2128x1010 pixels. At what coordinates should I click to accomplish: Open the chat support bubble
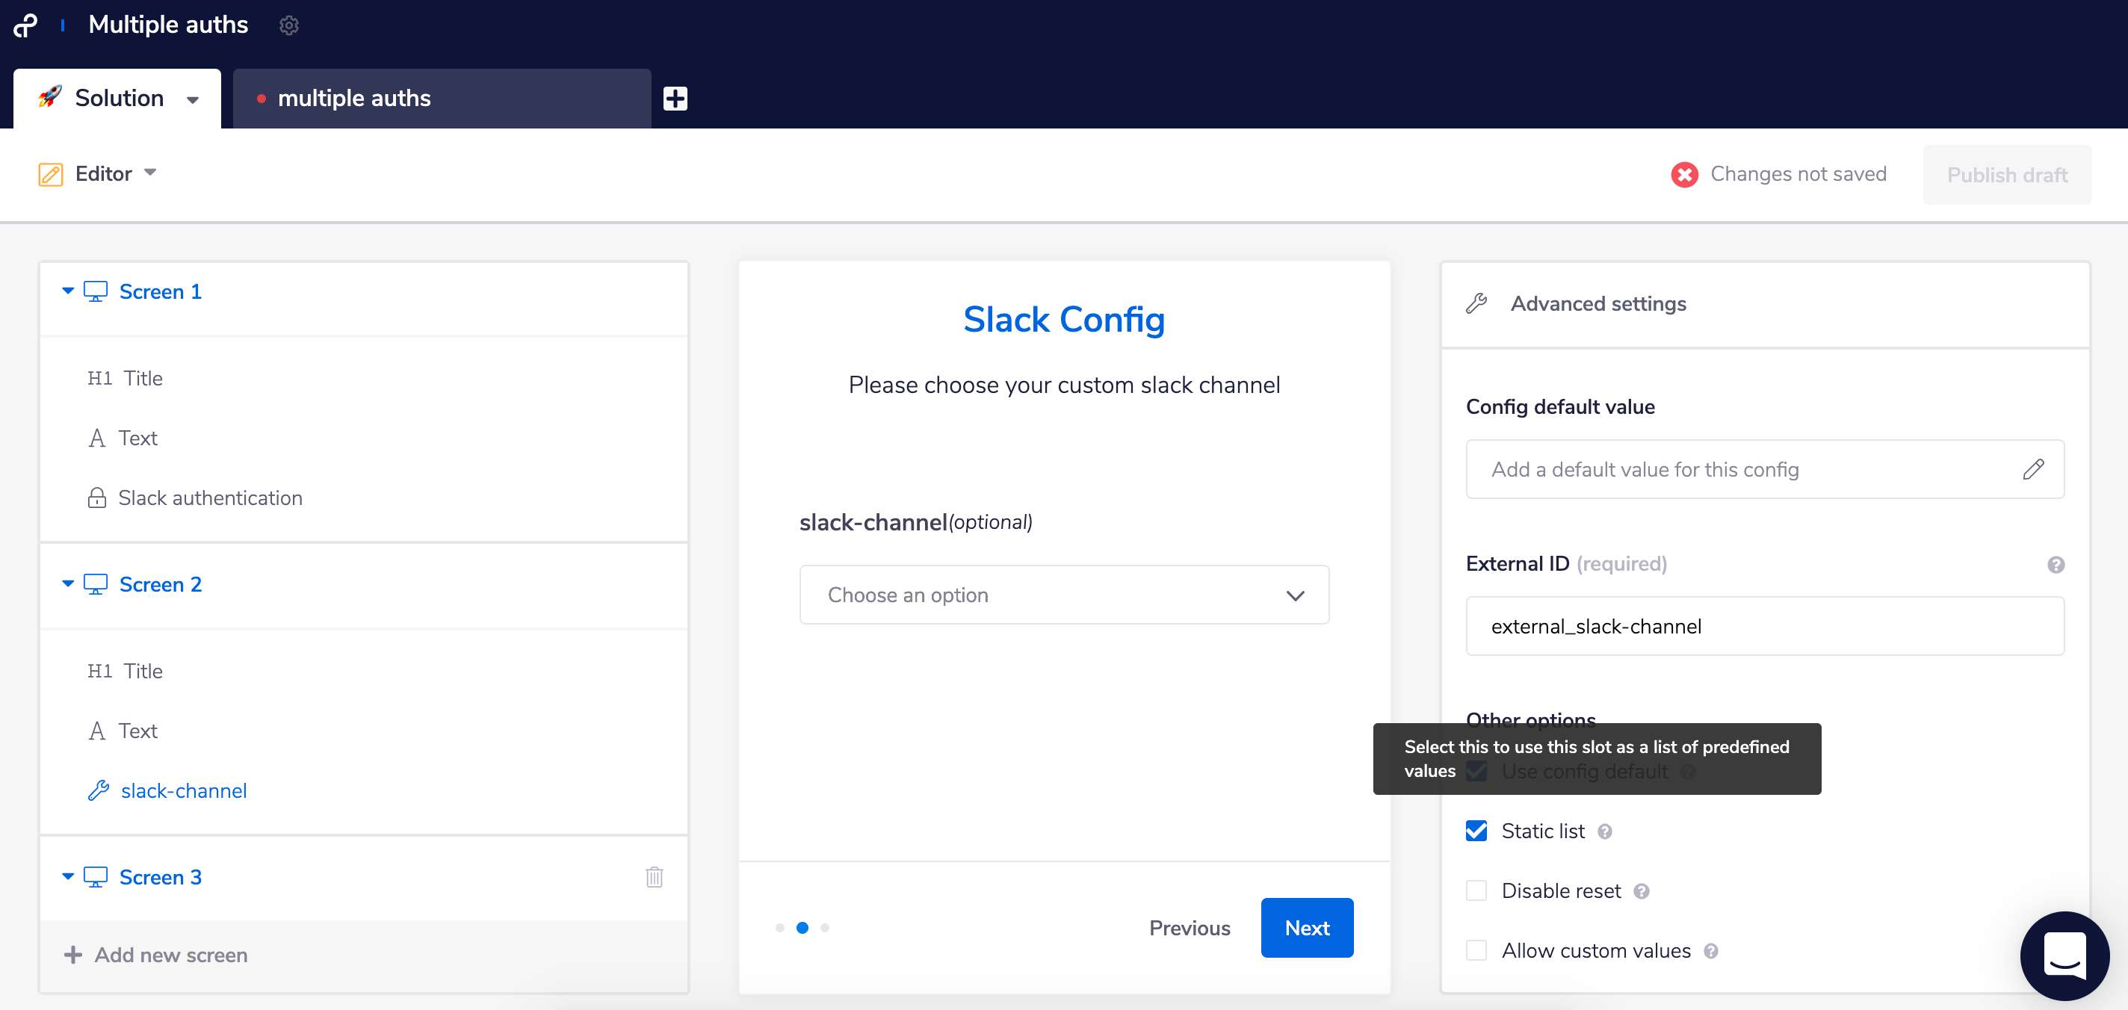[x=2064, y=955]
